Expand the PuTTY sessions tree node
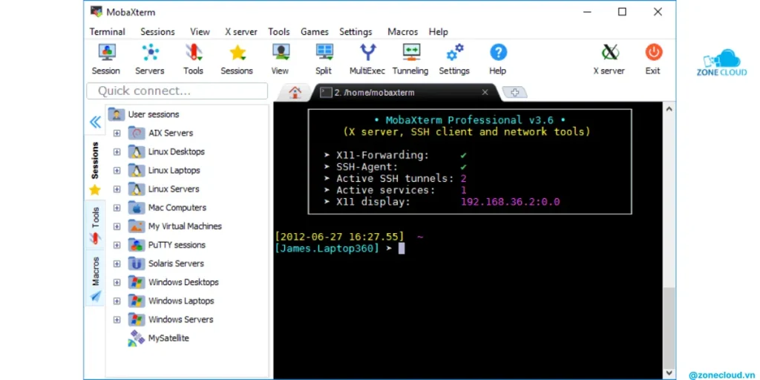The image size is (760, 380). click(x=117, y=245)
